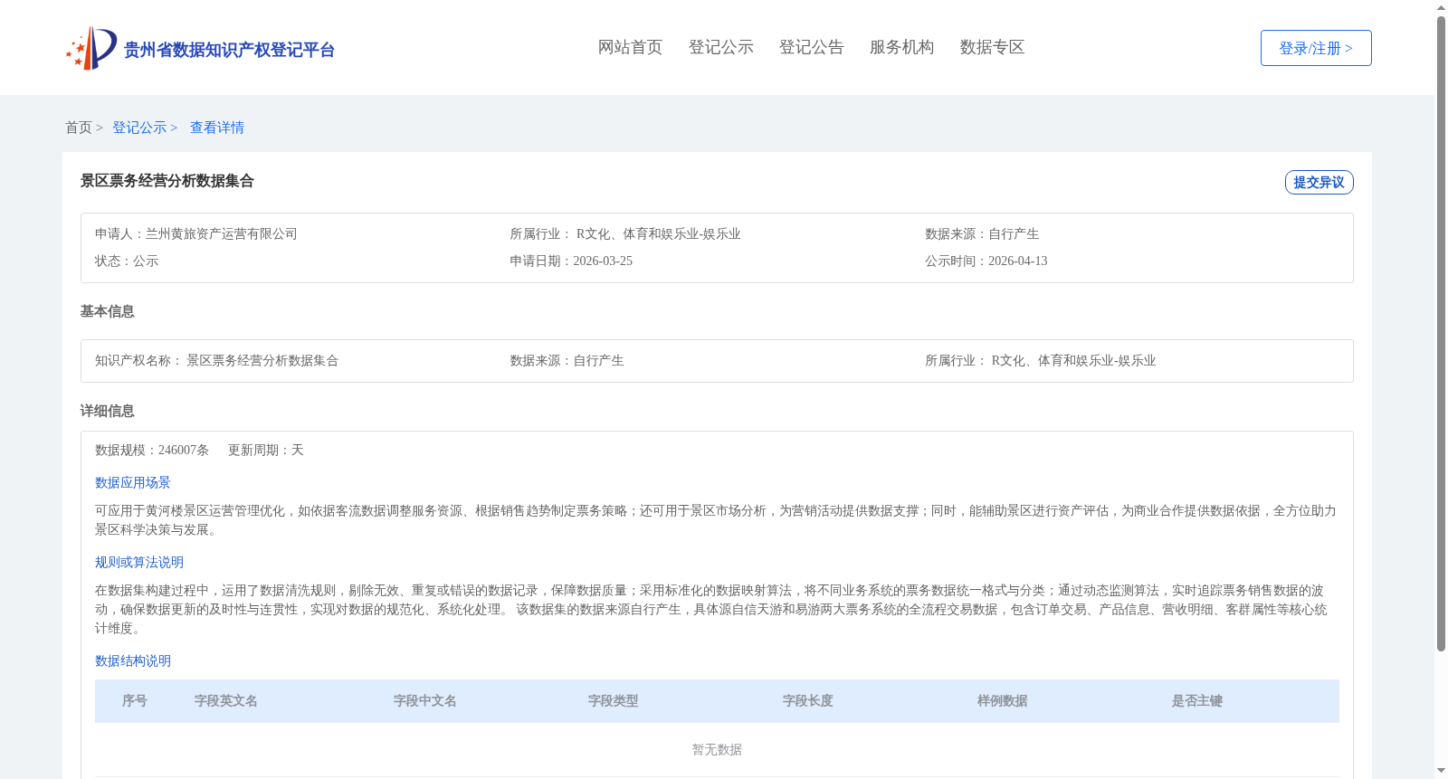The width and height of the screenshot is (1448, 779).
Task: Click the 字段中文名 column header
Action: coord(425,700)
